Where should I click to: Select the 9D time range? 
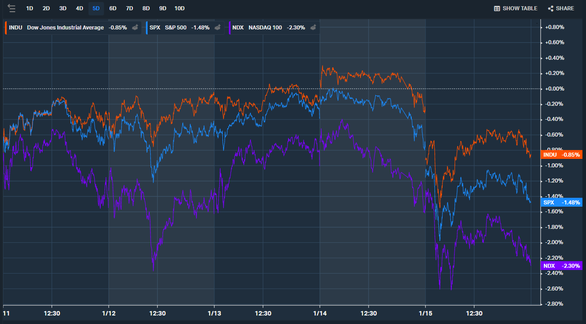pyautogui.click(x=163, y=8)
